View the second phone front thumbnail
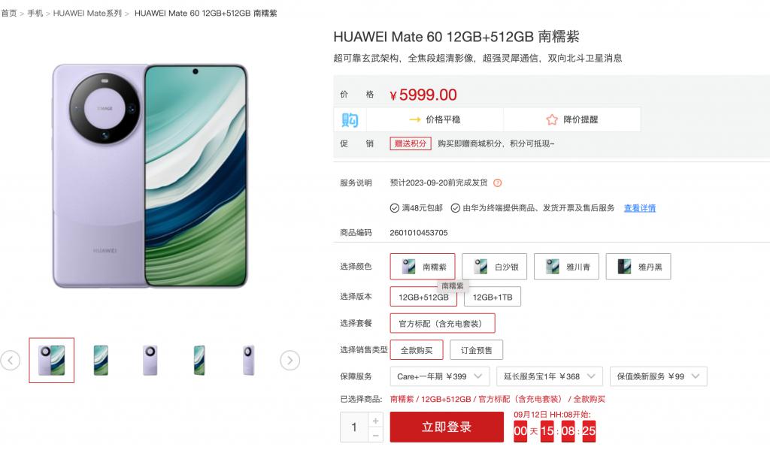The width and height of the screenshot is (770, 453). point(101,361)
